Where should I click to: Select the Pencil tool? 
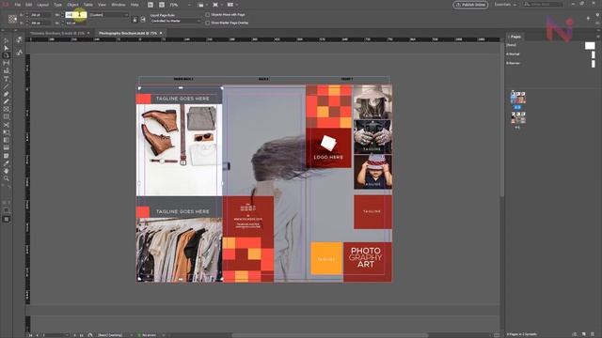[7, 102]
